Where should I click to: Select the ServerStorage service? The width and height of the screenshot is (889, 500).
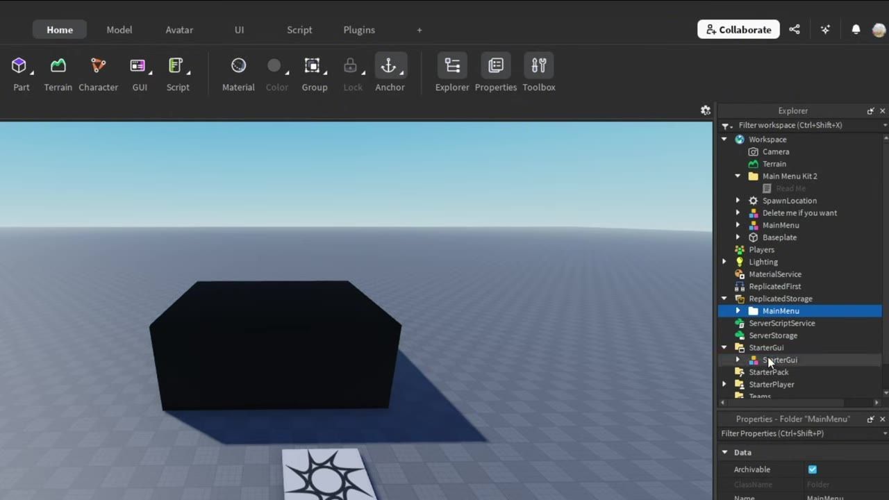click(x=773, y=335)
